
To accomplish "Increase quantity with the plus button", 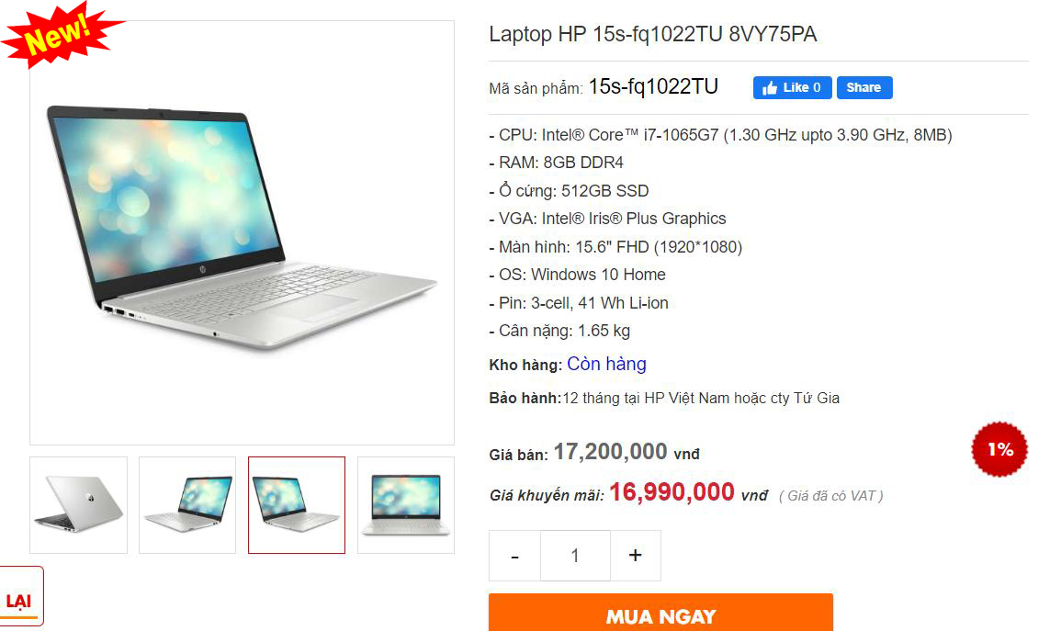I will click(x=636, y=556).
